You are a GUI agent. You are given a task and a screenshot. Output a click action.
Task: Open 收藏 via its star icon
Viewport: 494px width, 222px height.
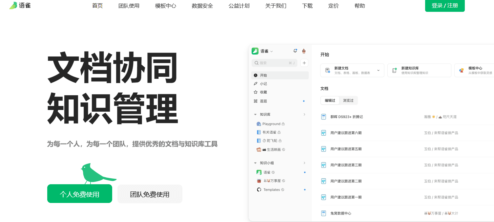[x=256, y=92]
